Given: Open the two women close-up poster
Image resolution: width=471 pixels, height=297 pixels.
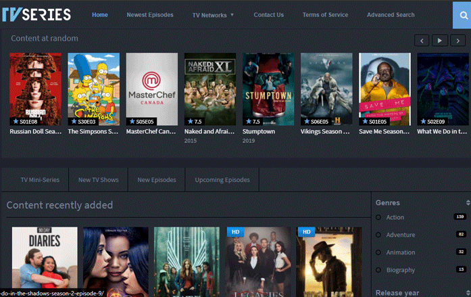Looking at the screenshot, I should 116,262.
